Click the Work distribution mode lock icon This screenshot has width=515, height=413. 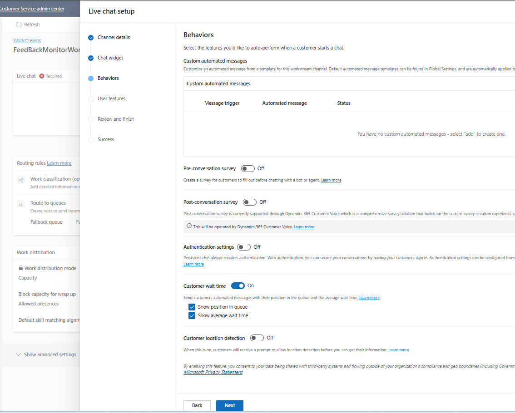point(21,268)
